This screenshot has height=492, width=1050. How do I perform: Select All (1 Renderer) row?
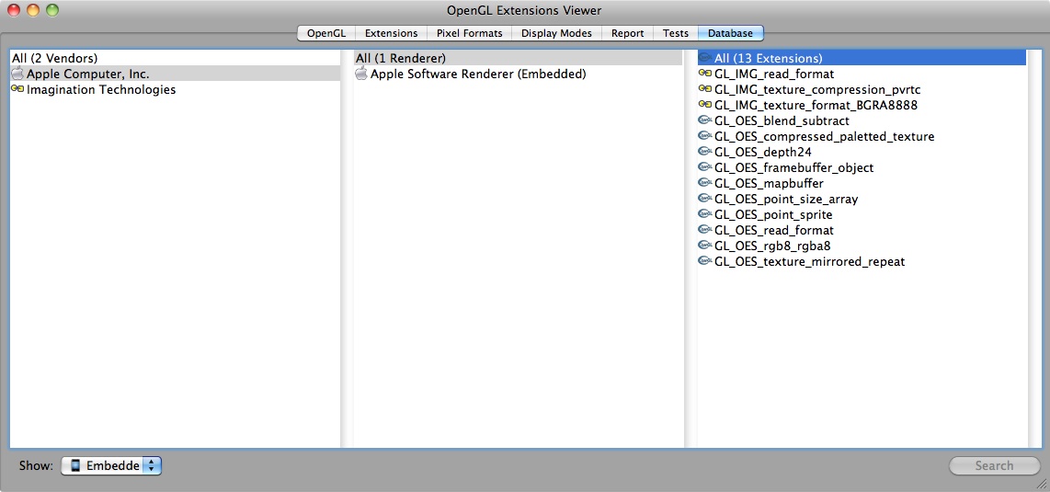pos(519,58)
